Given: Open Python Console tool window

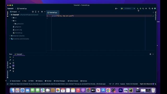Looking at the screenshot, I should (x=73, y=81).
